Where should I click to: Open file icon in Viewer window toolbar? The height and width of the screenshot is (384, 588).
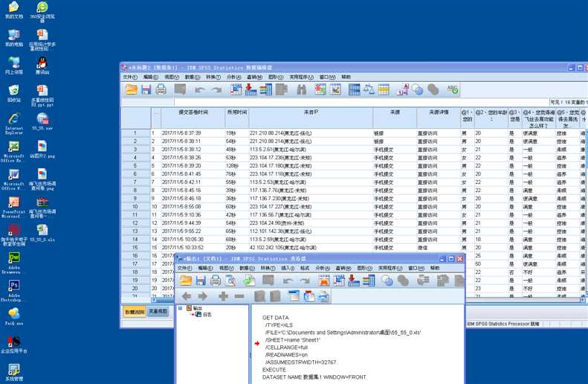pyautogui.click(x=186, y=281)
